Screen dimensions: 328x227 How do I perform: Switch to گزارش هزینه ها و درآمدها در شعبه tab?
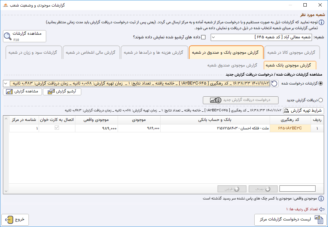pos(154,52)
